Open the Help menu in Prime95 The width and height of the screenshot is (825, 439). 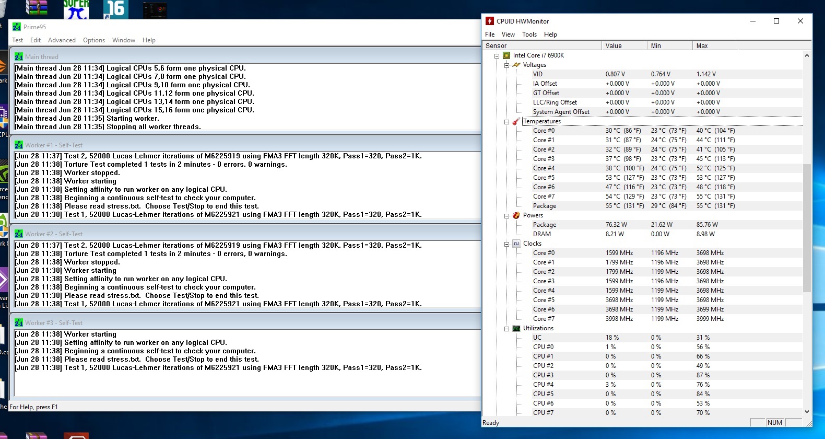coord(149,40)
